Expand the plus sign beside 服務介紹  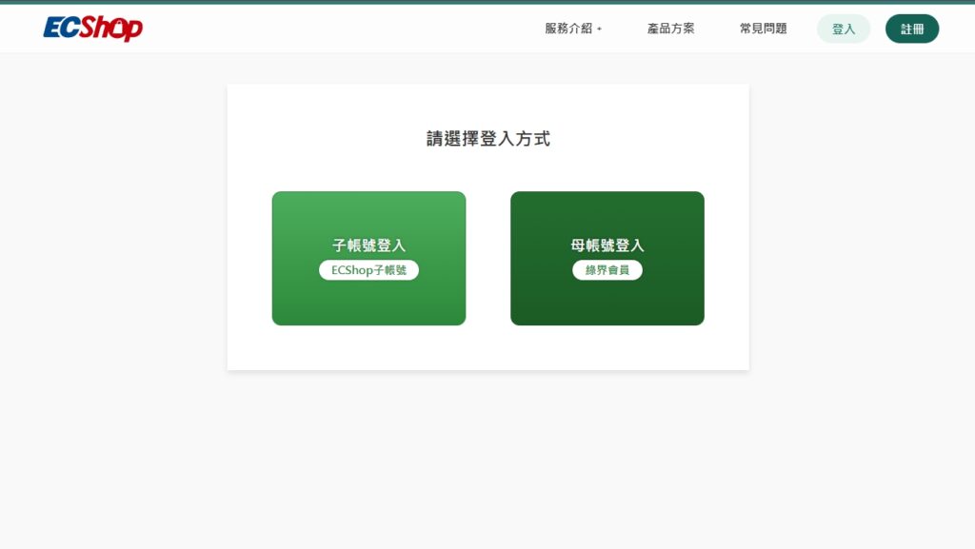[599, 29]
